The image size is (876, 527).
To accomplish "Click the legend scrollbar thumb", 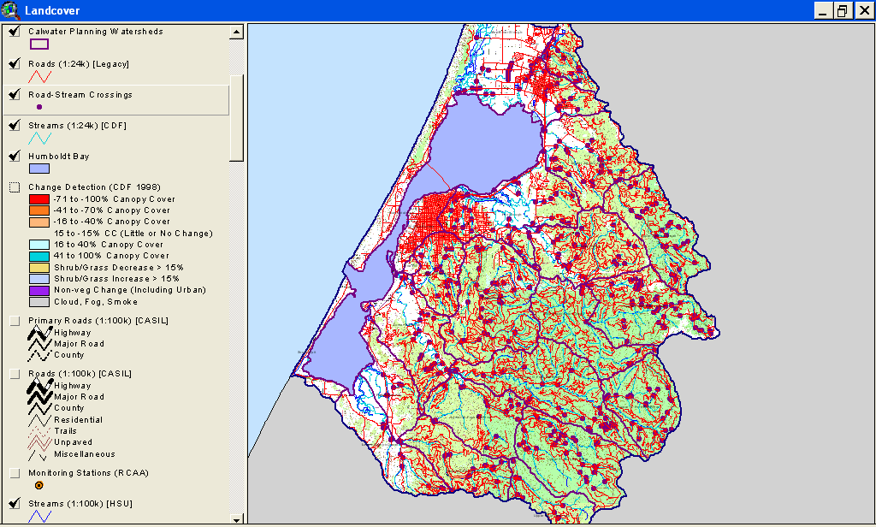I will (x=236, y=118).
